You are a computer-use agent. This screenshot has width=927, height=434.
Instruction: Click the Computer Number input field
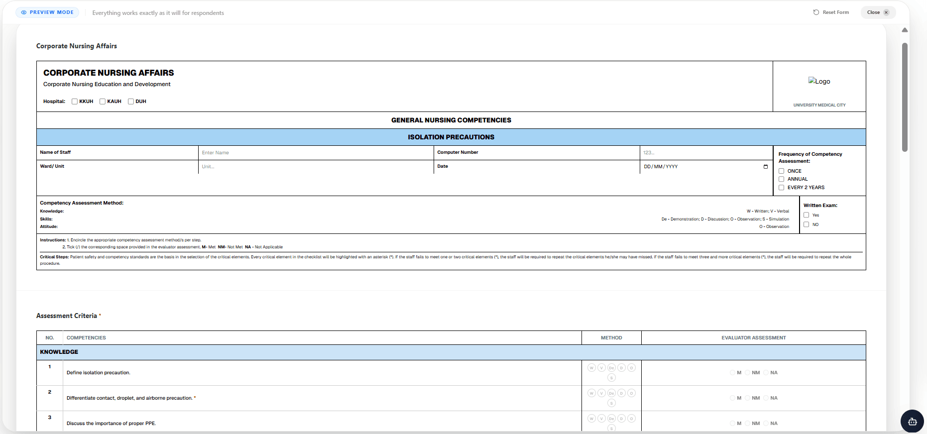[706, 153]
